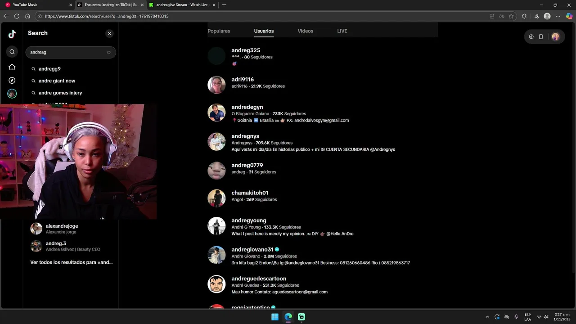Open user andreg325
This screenshot has width=576, height=324.
246,50
